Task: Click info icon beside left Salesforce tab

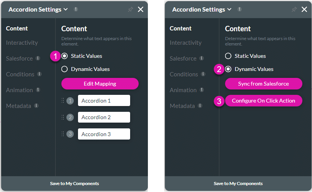Action: coord(38,58)
